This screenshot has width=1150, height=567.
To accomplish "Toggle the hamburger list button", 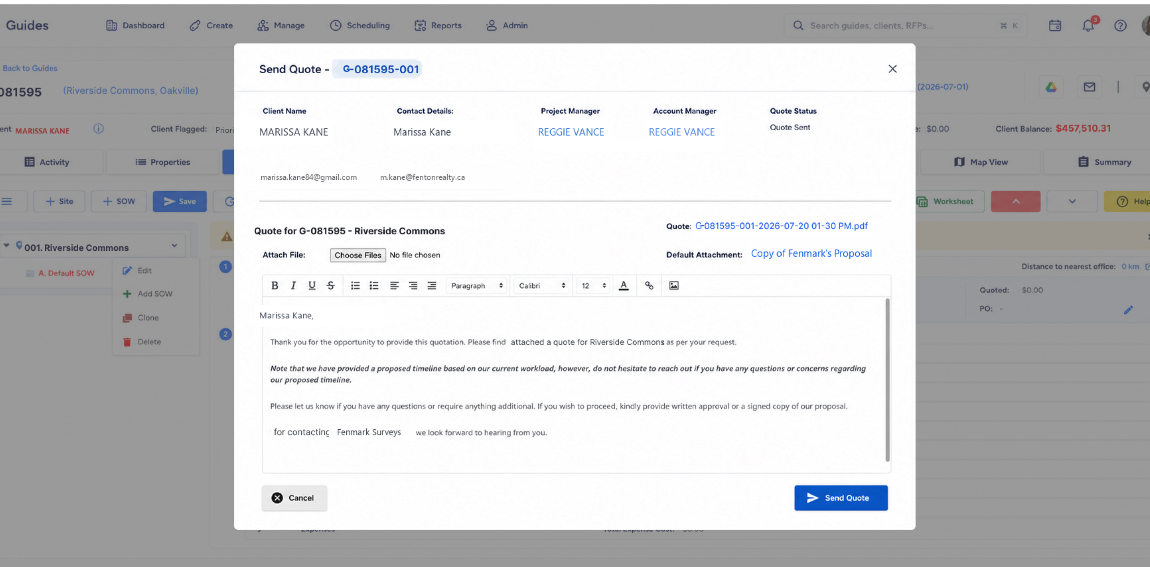I will tap(7, 201).
